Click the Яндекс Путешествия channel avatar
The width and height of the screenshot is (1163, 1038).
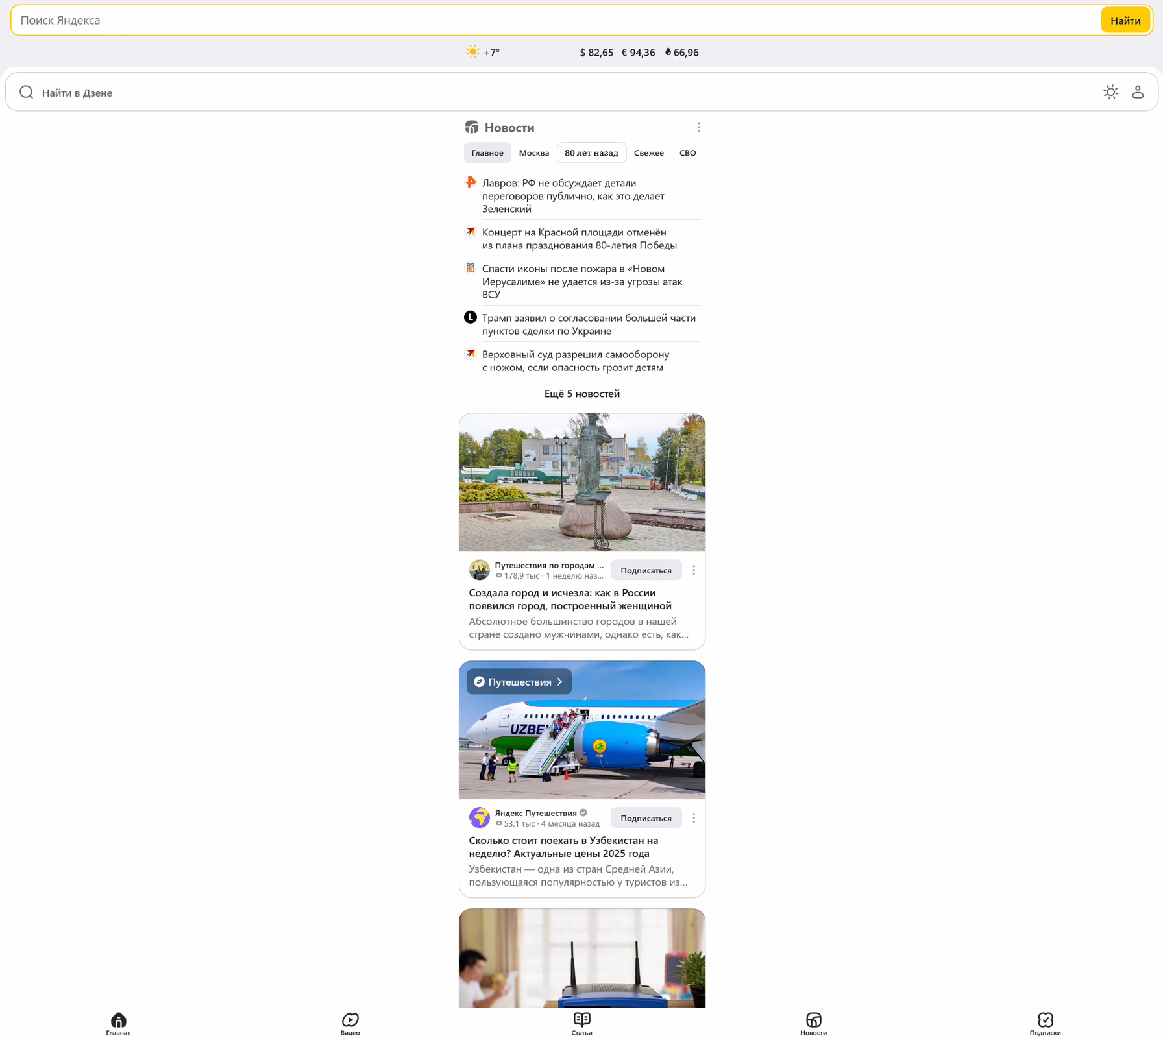pyautogui.click(x=480, y=817)
